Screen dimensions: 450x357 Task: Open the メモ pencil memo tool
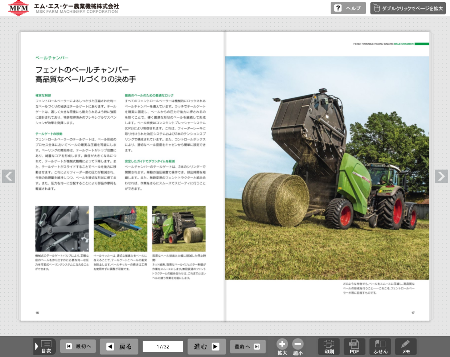pos(406,347)
